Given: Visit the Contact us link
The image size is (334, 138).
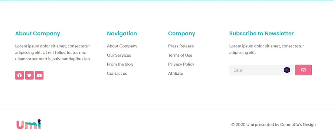Looking at the screenshot, I should (x=117, y=73).
